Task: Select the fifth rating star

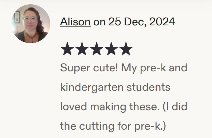Action: tap(125, 49)
